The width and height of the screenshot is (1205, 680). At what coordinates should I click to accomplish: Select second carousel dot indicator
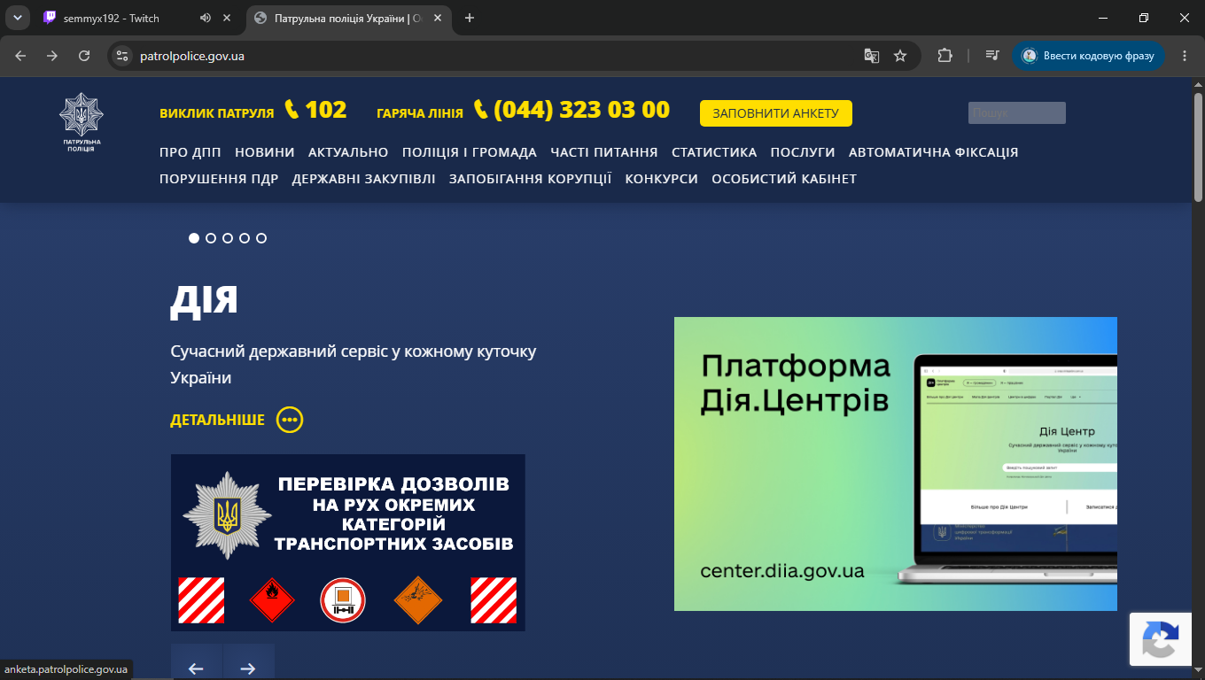pyautogui.click(x=211, y=238)
